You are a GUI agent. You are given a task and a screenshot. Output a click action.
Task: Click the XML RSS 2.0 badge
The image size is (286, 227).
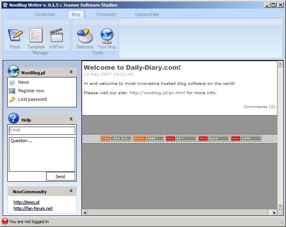click(115, 139)
